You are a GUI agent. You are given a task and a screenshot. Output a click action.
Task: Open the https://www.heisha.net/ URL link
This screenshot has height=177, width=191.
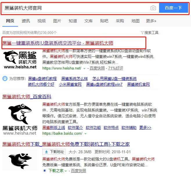click(x=62, y=68)
